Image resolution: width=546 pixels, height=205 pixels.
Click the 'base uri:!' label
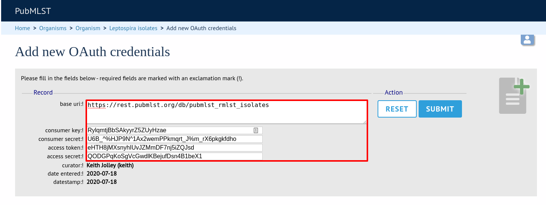pyautogui.click(x=72, y=104)
